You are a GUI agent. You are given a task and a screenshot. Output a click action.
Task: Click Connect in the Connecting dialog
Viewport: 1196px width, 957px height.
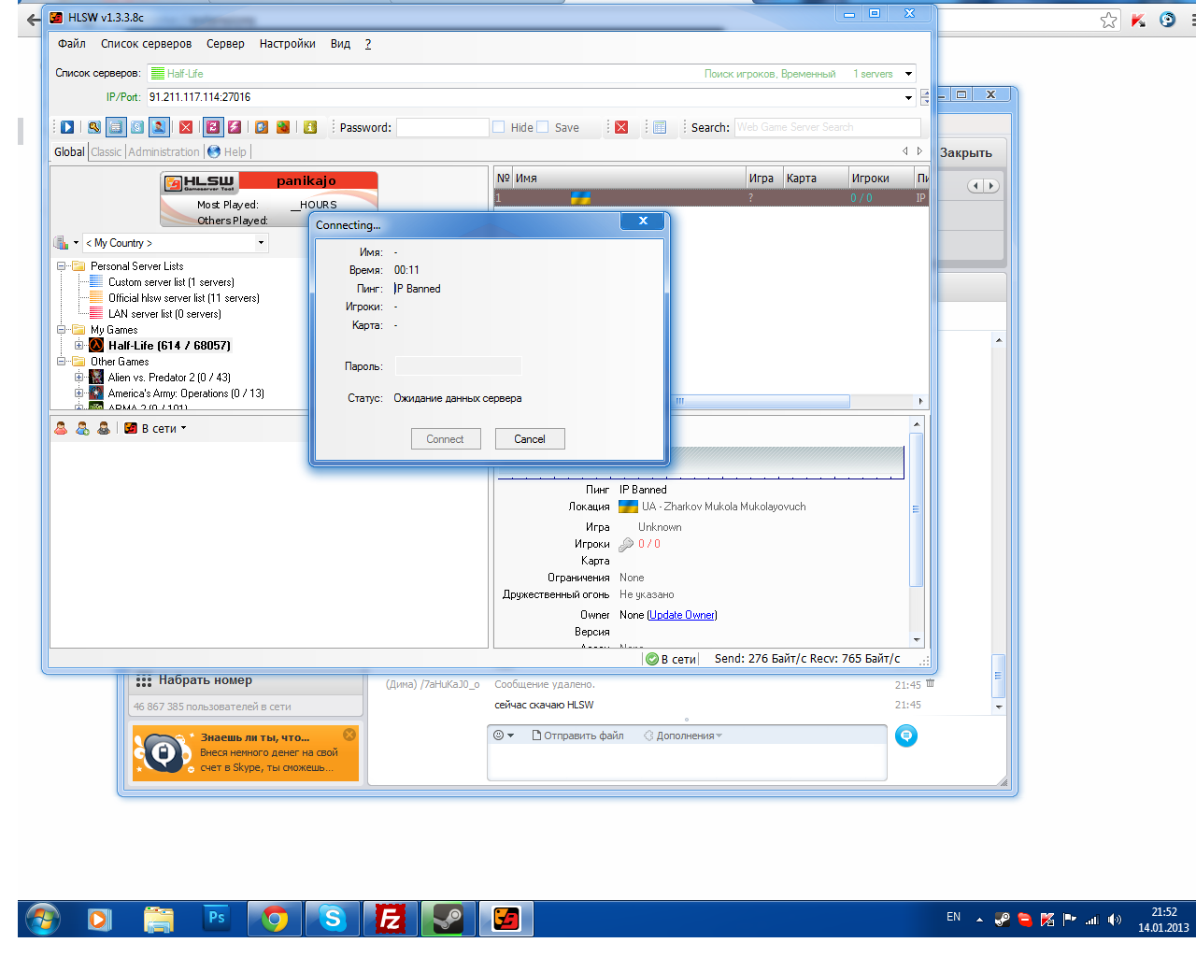point(446,439)
